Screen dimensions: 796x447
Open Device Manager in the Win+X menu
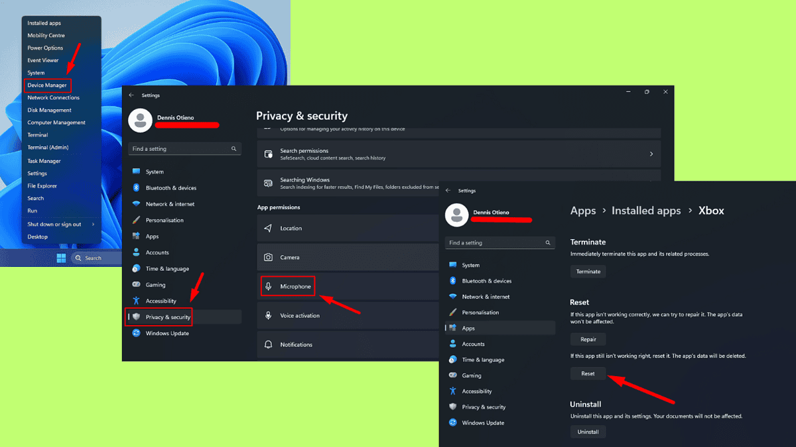click(47, 85)
